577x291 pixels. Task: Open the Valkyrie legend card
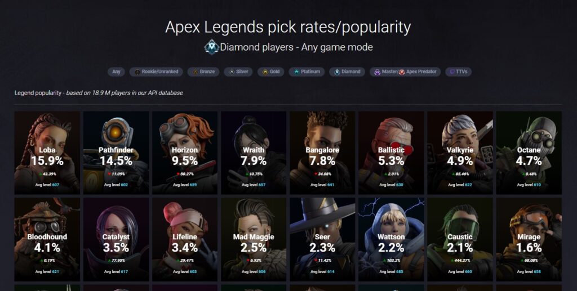pos(460,153)
